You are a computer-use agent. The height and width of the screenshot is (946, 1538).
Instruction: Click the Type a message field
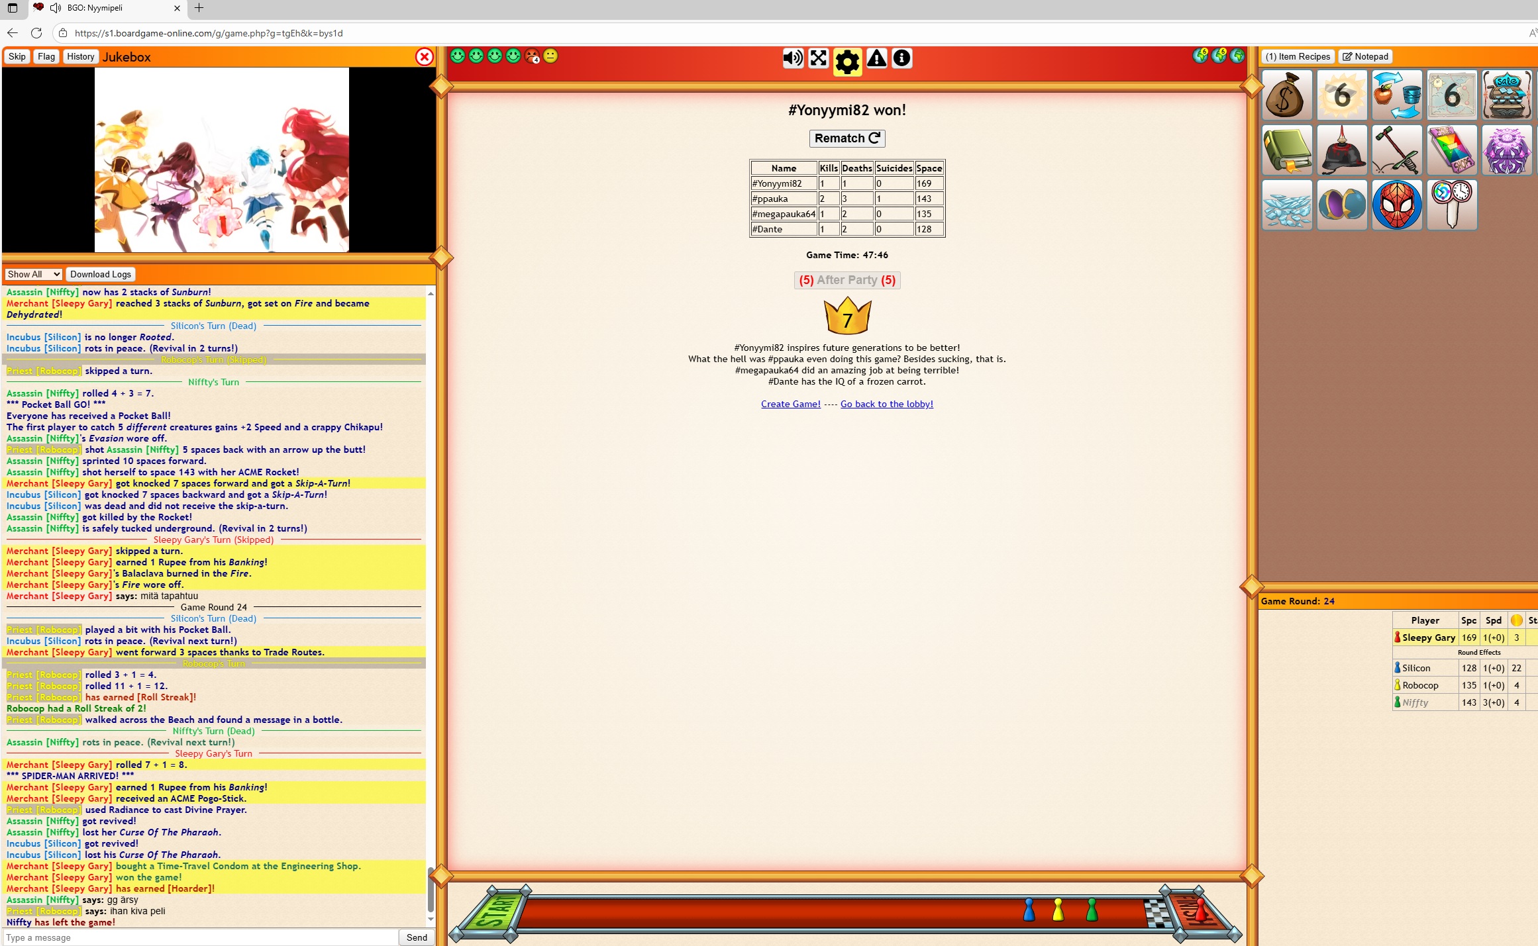pos(199,937)
